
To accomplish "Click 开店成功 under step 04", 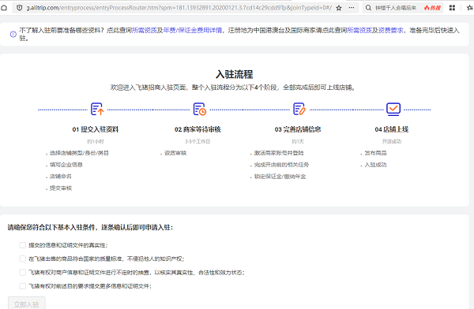I will click(392, 141).
